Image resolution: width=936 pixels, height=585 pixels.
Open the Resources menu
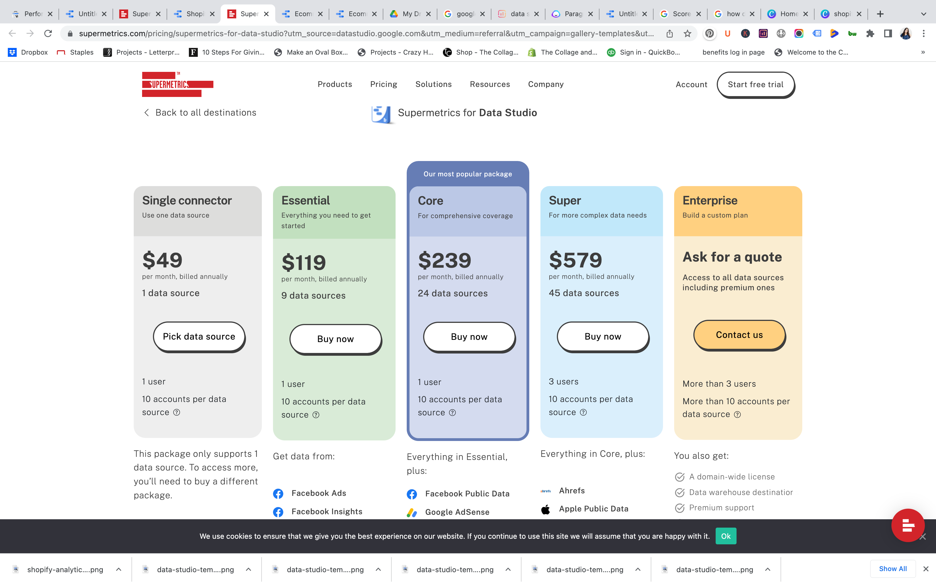click(x=490, y=84)
